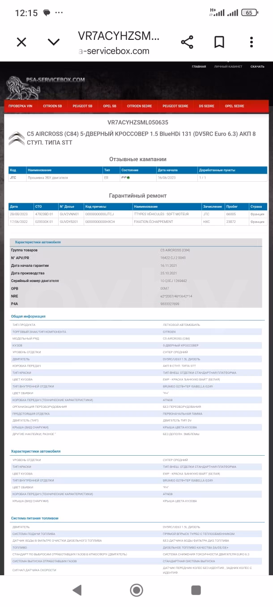273x607 pixels.
Task: Open the ЛИЧНЫЙ КАБИНЕТ link
Action: (228, 67)
